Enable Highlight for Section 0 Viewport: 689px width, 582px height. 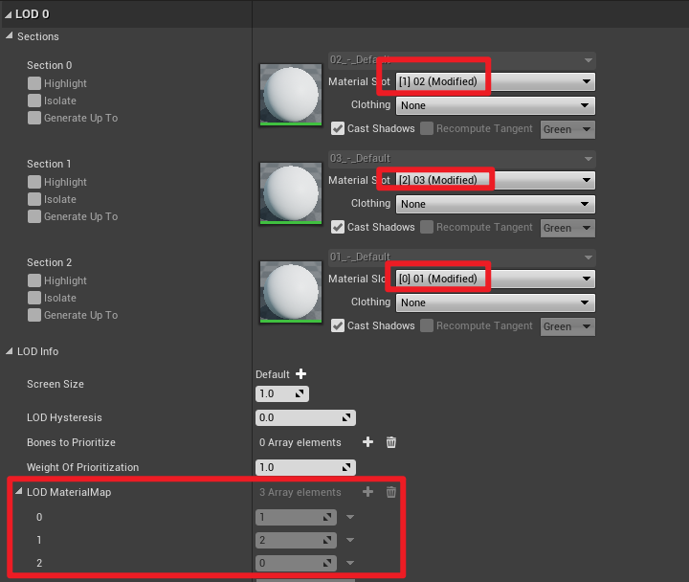coord(34,83)
